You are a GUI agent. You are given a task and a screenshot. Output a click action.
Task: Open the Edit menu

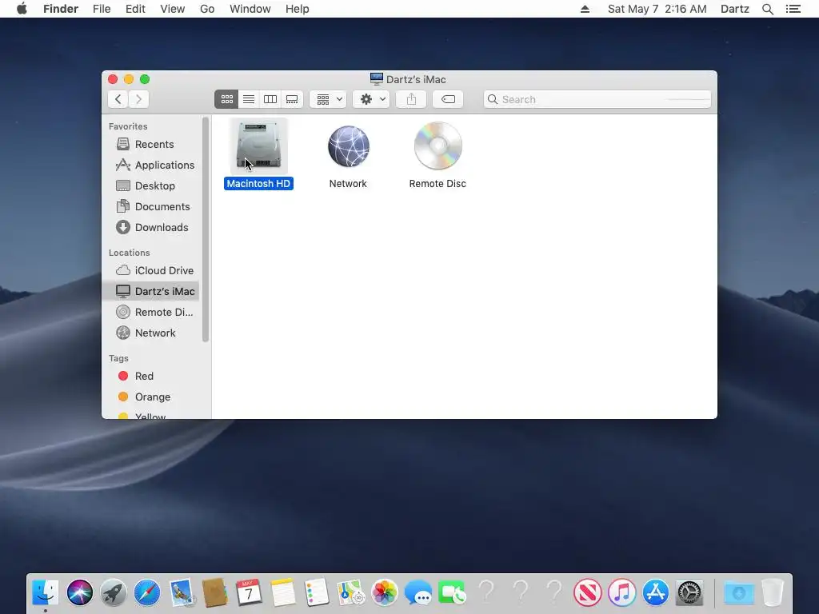tap(135, 9)
